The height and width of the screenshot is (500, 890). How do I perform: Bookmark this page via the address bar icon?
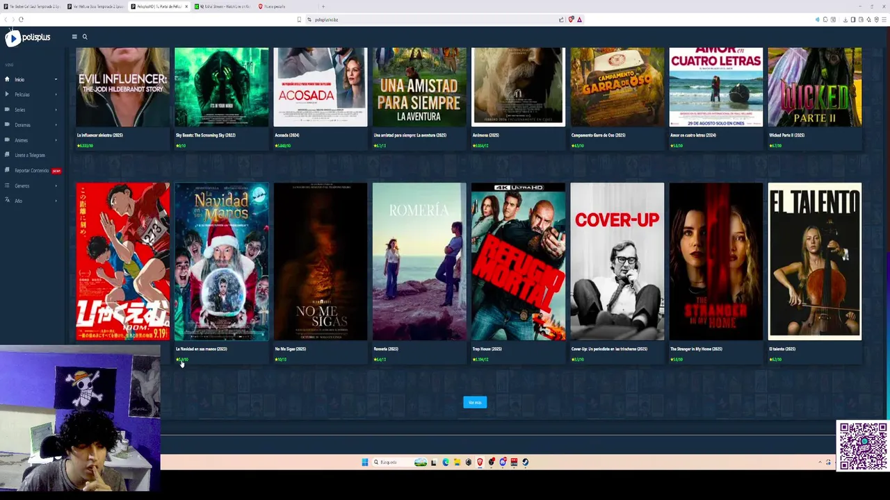click(300, 19)
